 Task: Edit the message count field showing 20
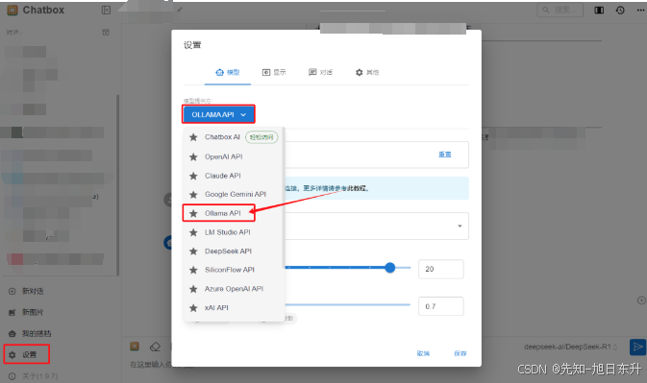coord(440,269)
